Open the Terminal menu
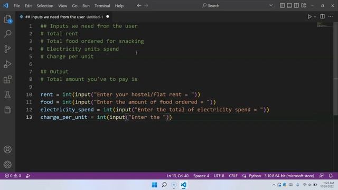 (x=102, y=6)
